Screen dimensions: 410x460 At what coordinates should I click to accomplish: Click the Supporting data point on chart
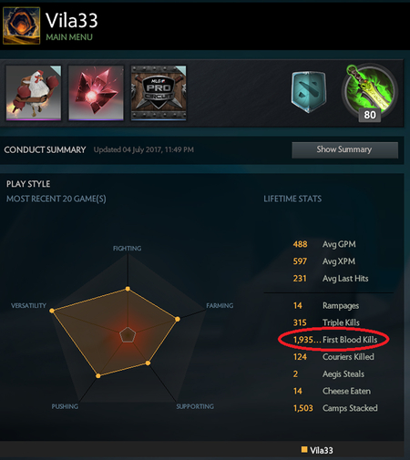148,363
